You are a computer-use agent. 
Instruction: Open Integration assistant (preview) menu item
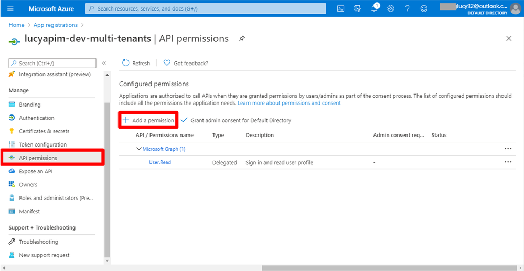point(55,74)
